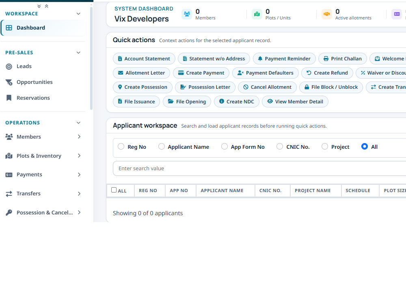Click the Possession Letter button
The width and height of the screenshot is (406, 304).
pyautogui.click(x=205, y=87)
